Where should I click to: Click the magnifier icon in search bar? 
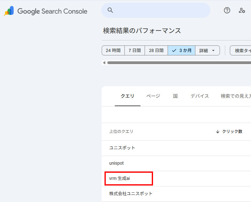110,10
